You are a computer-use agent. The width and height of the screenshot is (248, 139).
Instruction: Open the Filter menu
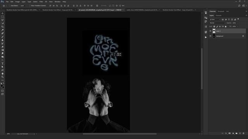pyautogui.click(x=41, y=2)
